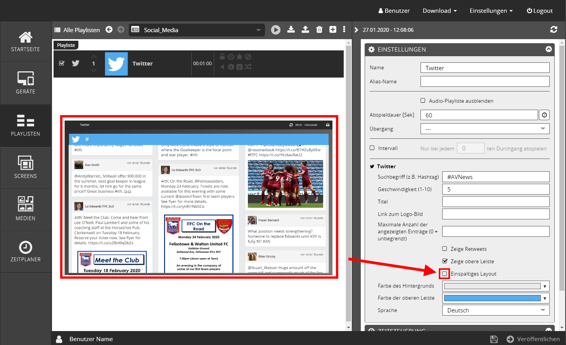Uncheck Zeige obere Leiste
Viewport: 566px width, 345px height.
(445, 261)
